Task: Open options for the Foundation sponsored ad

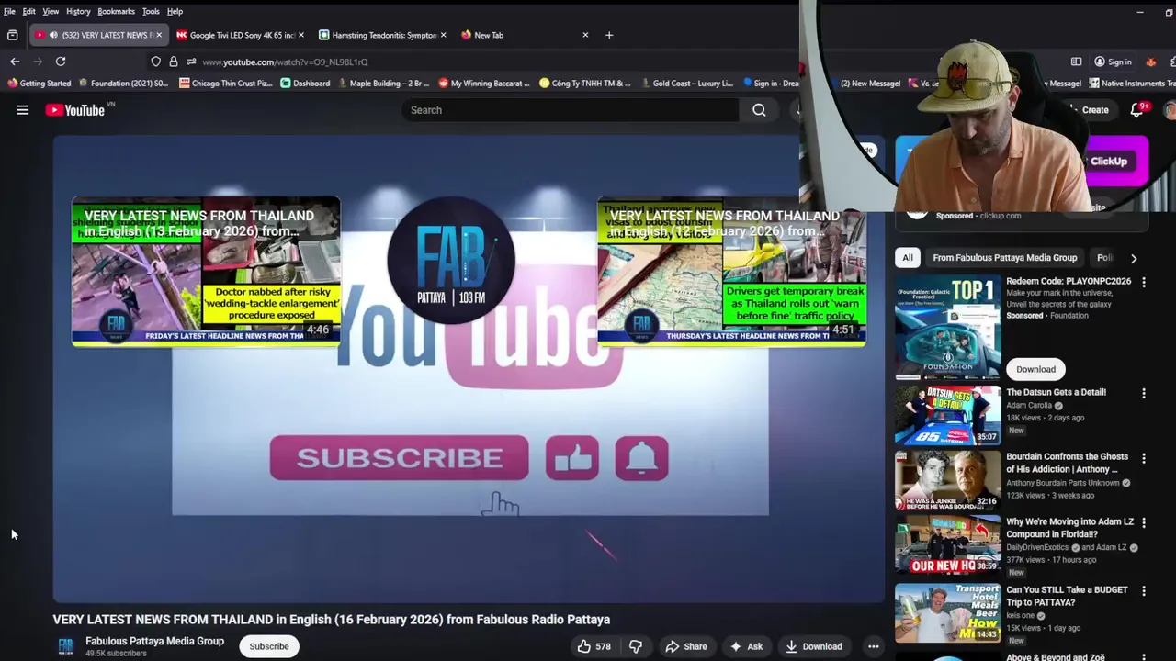Action: pos(1143,282)
